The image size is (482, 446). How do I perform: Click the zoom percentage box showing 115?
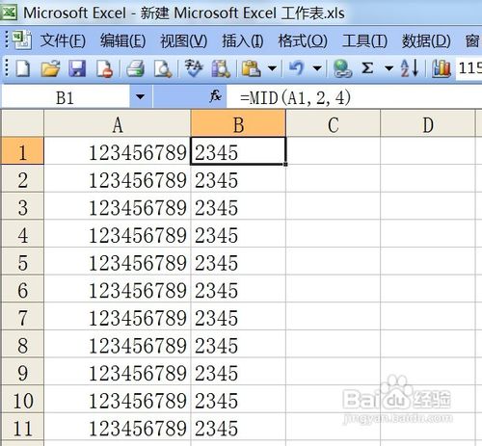tap(469, 68)
